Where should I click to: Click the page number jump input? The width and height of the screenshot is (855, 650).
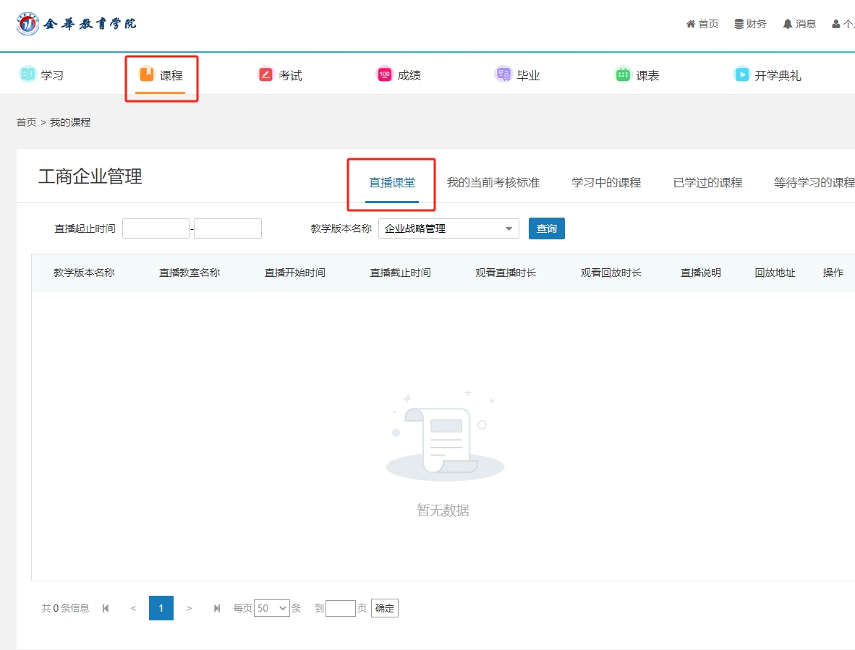click(340, 608)
